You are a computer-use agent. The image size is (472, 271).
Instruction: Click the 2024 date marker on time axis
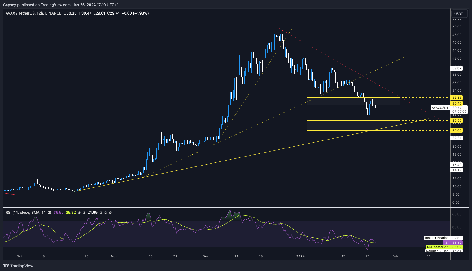(x=300, y=256)
